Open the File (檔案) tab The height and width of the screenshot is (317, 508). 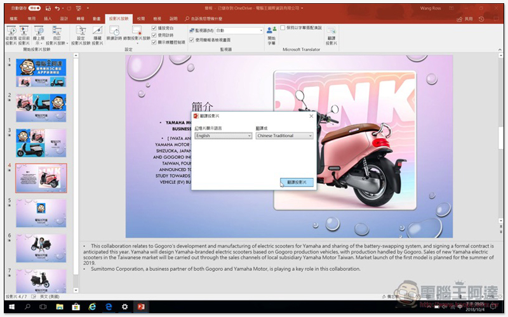pyautogui.click(x=13, y=19)
